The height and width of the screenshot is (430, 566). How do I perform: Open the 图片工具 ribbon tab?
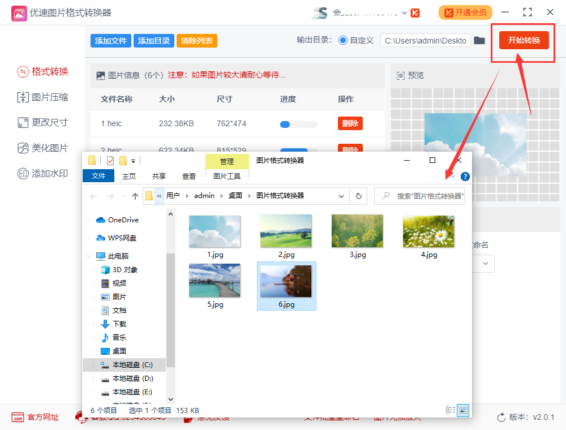(227, 176)
